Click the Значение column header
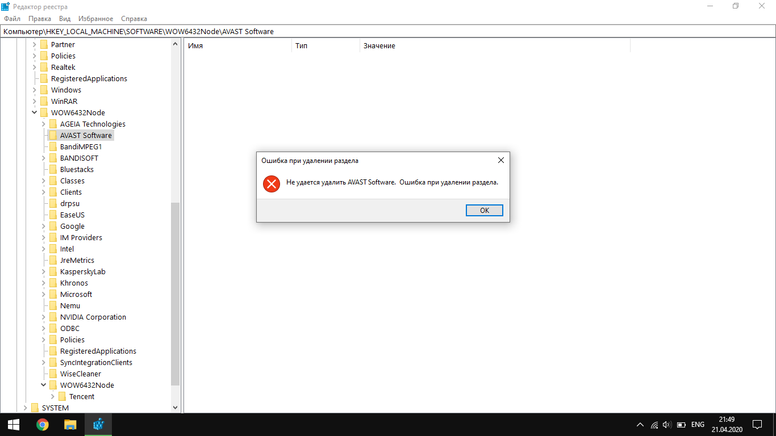Image resolution: width=776 pixels, height=436 pixels. (x=495, y=45)
